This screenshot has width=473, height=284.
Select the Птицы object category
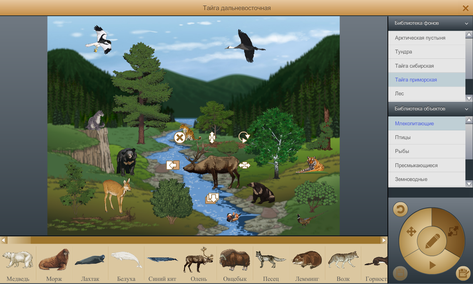(403, 137)
